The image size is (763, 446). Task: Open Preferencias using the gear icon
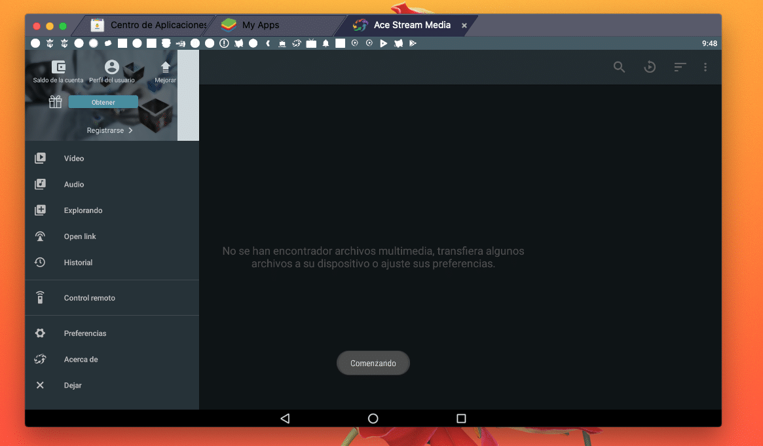click(40, 333)
